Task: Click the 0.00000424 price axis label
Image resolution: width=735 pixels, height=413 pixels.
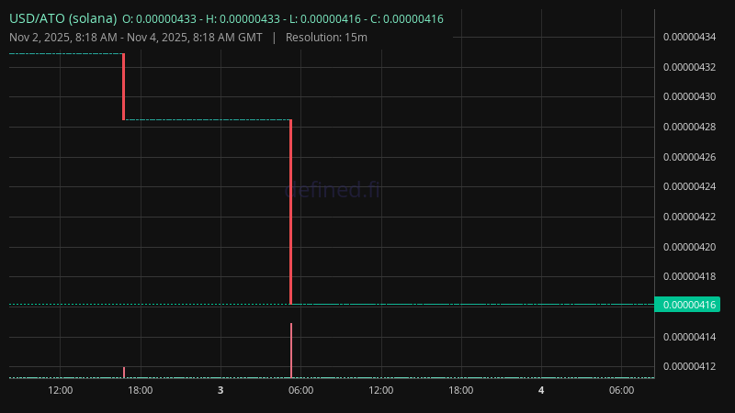Action: tap(689, 187)
